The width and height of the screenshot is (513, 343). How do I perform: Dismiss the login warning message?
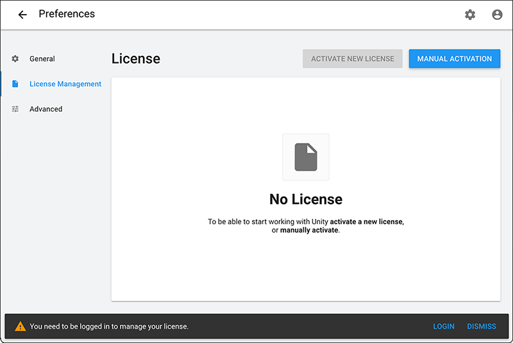click(x=482, y=326)
